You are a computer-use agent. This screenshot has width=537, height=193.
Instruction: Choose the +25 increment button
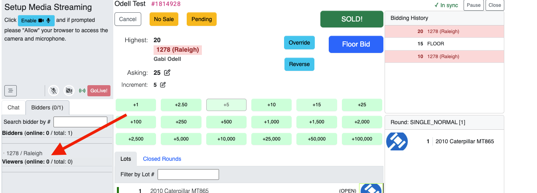pyautogui.click(x=362, y=105)
